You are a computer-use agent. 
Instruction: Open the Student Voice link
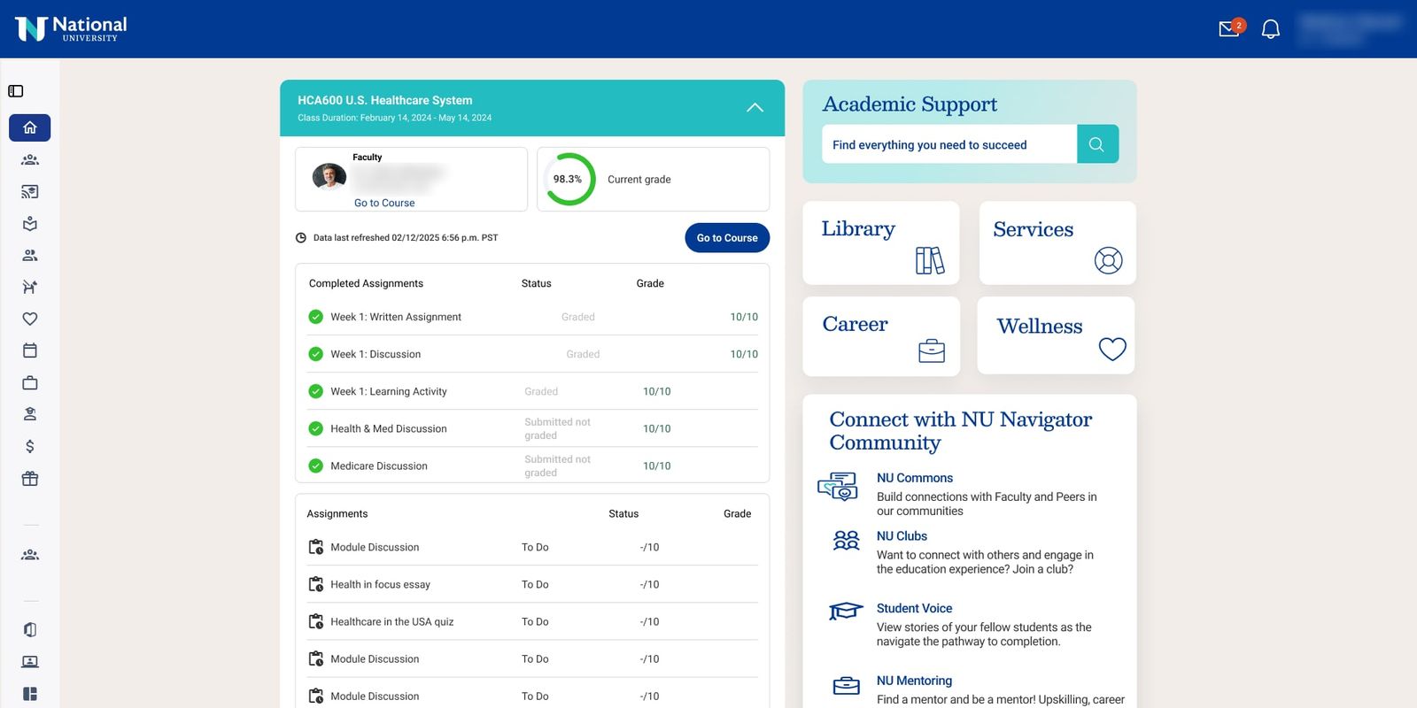[x=914, y=608]
